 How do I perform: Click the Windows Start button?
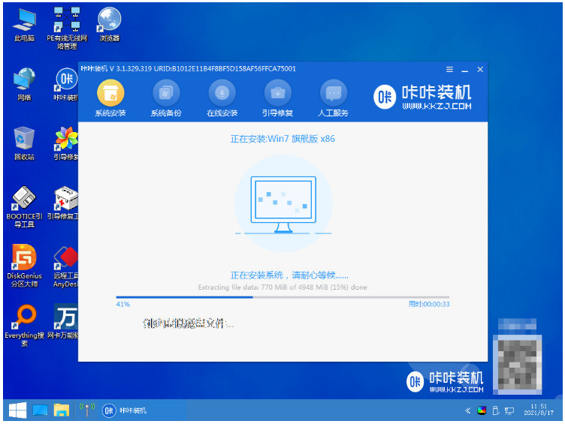[17, 410]
